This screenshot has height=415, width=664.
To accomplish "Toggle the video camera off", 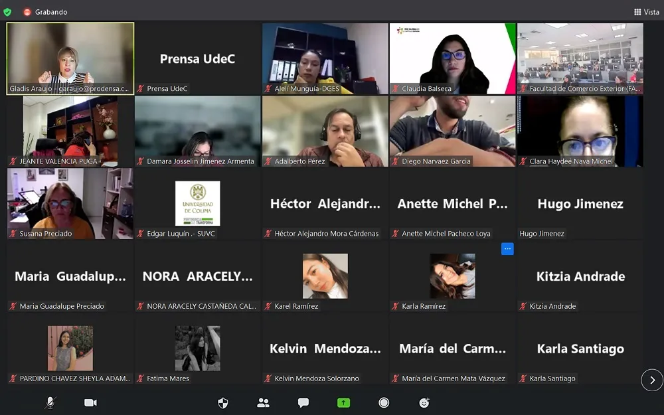I will pyautogui.click(x=90, y=402).
